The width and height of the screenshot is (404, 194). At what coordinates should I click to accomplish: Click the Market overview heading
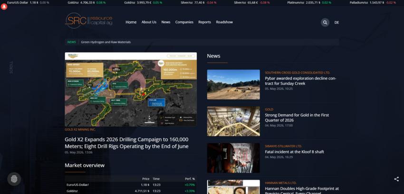85,165
